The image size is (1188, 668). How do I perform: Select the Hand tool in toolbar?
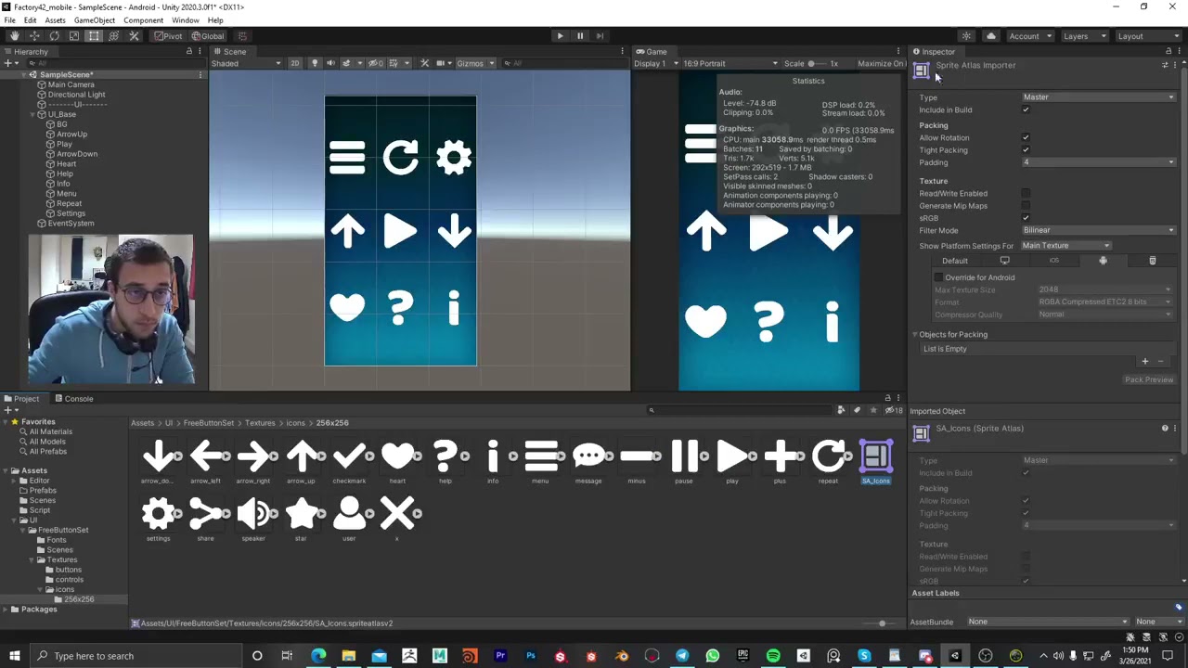click(15, 36)
